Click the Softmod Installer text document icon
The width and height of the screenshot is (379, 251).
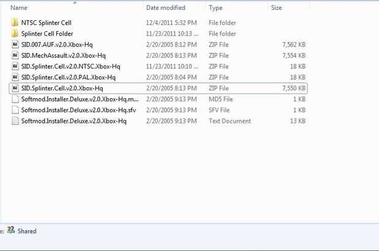click(15, 121)
